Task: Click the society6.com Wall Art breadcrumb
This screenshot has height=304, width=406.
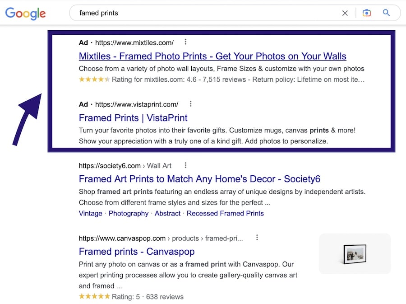Action: tap(125, 166)
